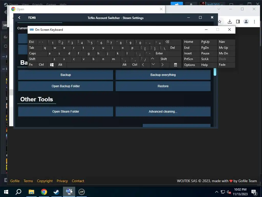The width and height of the screenshot is (262, 197).
Task: Click TcNo settings scrollbar thumb
Action: (x=215, y=72)
